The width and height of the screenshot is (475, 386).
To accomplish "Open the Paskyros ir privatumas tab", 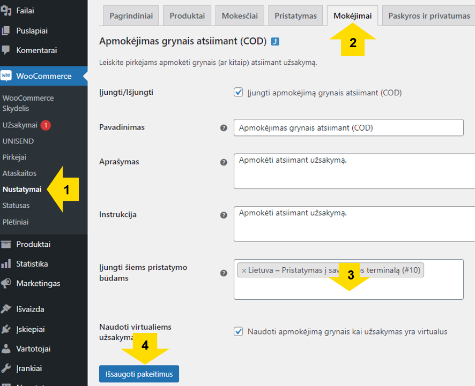I will coord(428,16).
